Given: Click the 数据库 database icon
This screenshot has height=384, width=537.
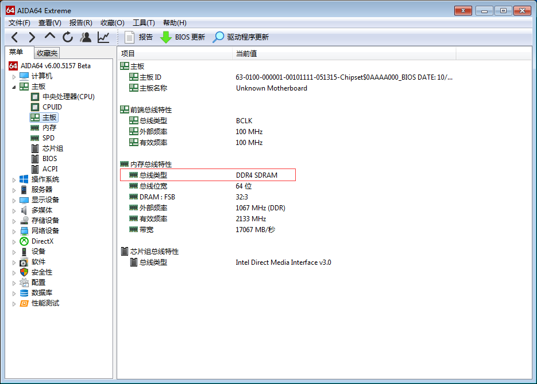Looking at the screenshot, I should click(x=24, y=293).
